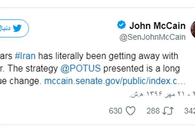Open the @SenJohnMcCain handle
This screenshot has height=130, width=195.
click(152, 37)
